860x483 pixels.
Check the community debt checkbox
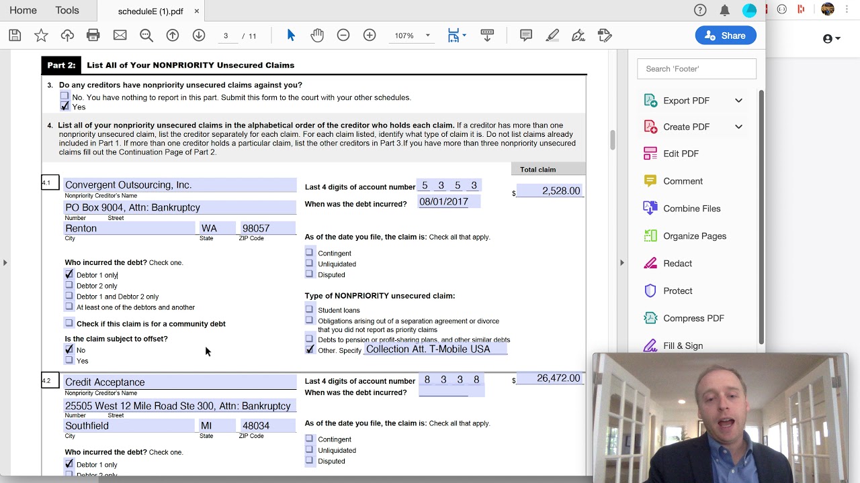(x=69, y=323)
